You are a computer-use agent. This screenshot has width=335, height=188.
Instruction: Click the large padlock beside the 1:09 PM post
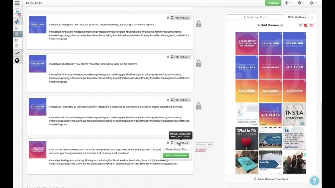tap(199, 106)
